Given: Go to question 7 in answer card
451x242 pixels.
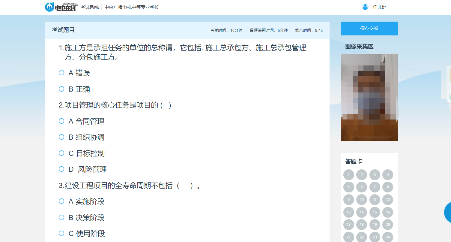Looking at the screenshot, I should point(375,187).
